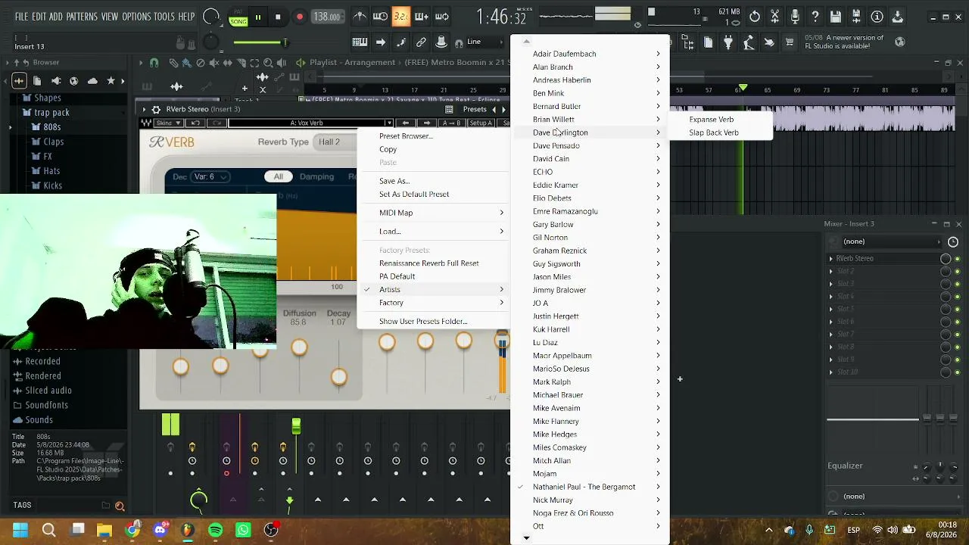Expand the Mike Hedges artist submenu
The height and width of the screenshot is (545, 969).
tap(591, 434)
